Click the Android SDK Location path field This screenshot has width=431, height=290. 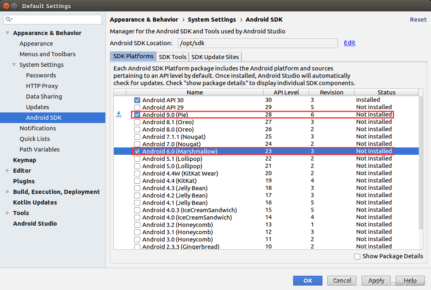(257, 43)
